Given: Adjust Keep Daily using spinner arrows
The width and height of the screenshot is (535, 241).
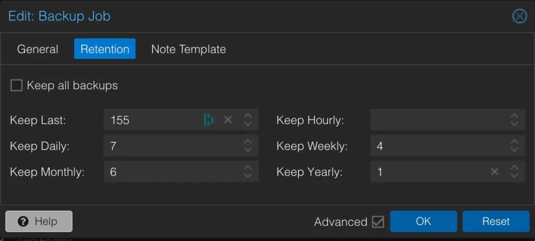Looking at the screenshot, I should pyautogui.click(x=248, y=146).
